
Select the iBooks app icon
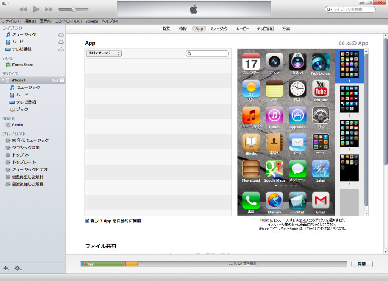251,142
